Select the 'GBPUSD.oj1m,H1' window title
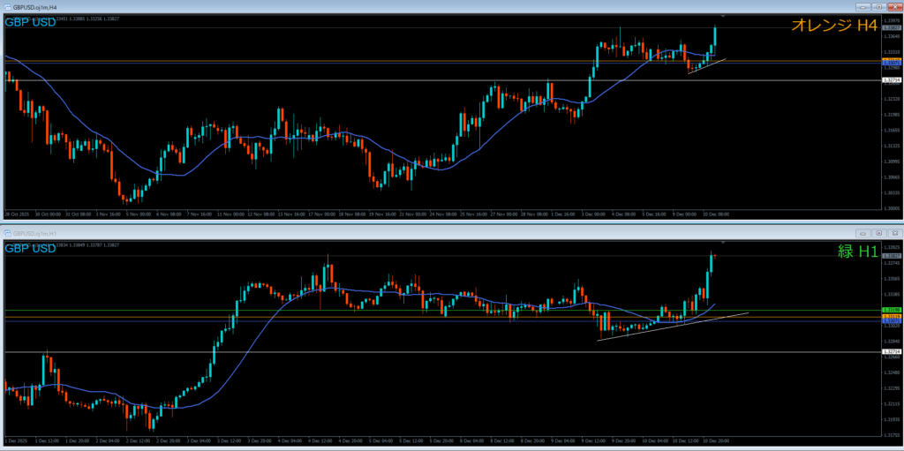This screenshot has width=904, height=451. [x=35, y=233]
